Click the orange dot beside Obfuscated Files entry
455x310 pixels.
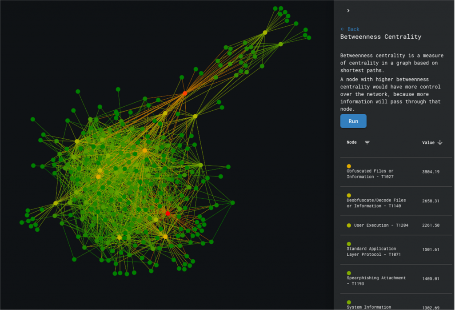[x=349, y=166]
